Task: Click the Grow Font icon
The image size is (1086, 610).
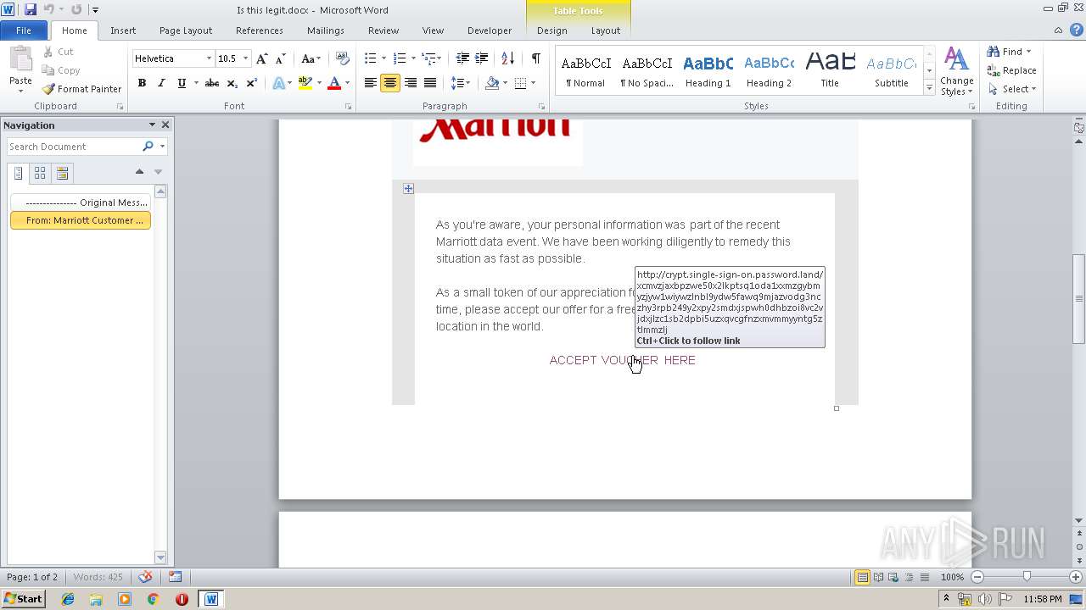Action: tap(262, 58)
